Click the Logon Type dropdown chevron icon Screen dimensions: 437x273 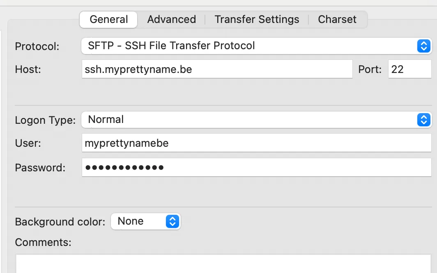[423, 120]
